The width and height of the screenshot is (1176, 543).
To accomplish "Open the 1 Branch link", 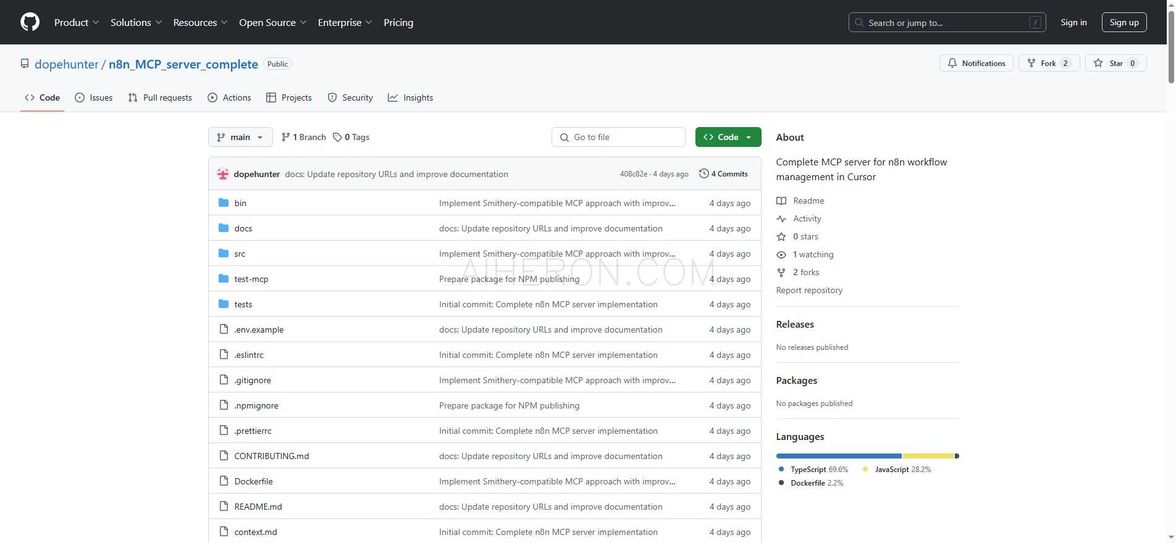I will point(303,137).
